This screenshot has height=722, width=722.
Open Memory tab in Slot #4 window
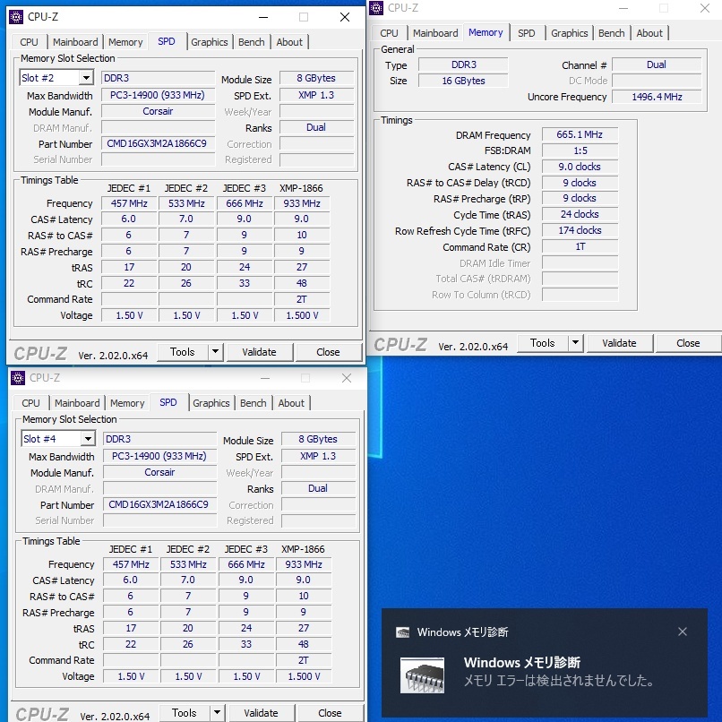(x=127, y=403)
